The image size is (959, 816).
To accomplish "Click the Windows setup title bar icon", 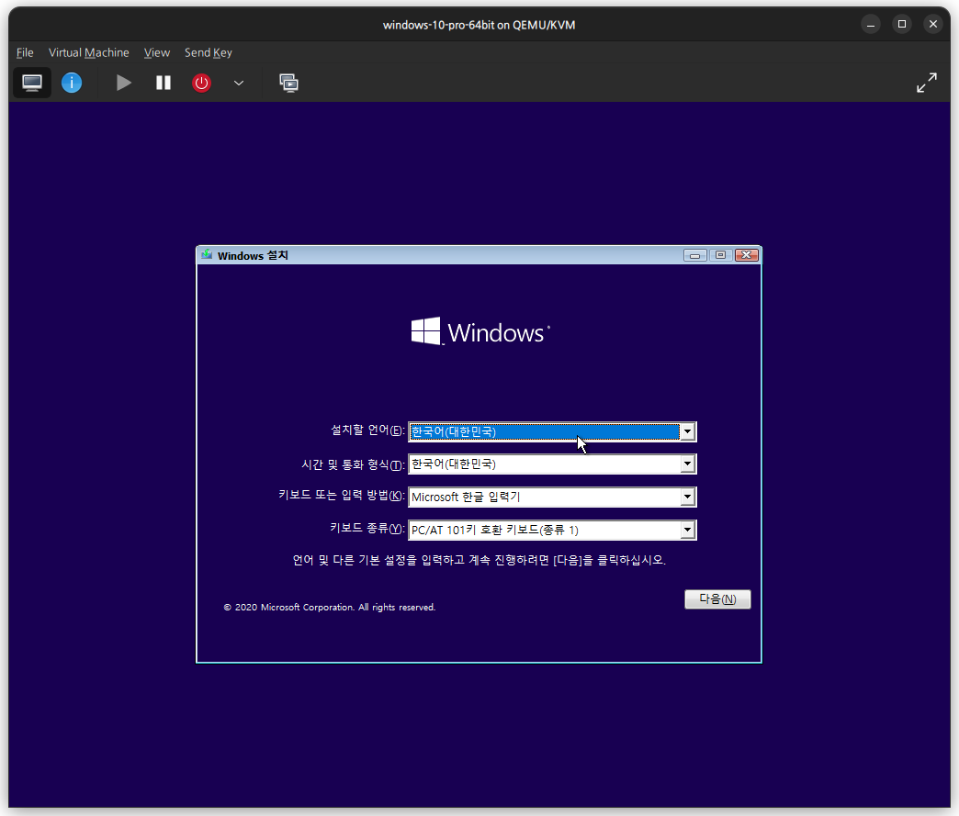I will [207, 255].
